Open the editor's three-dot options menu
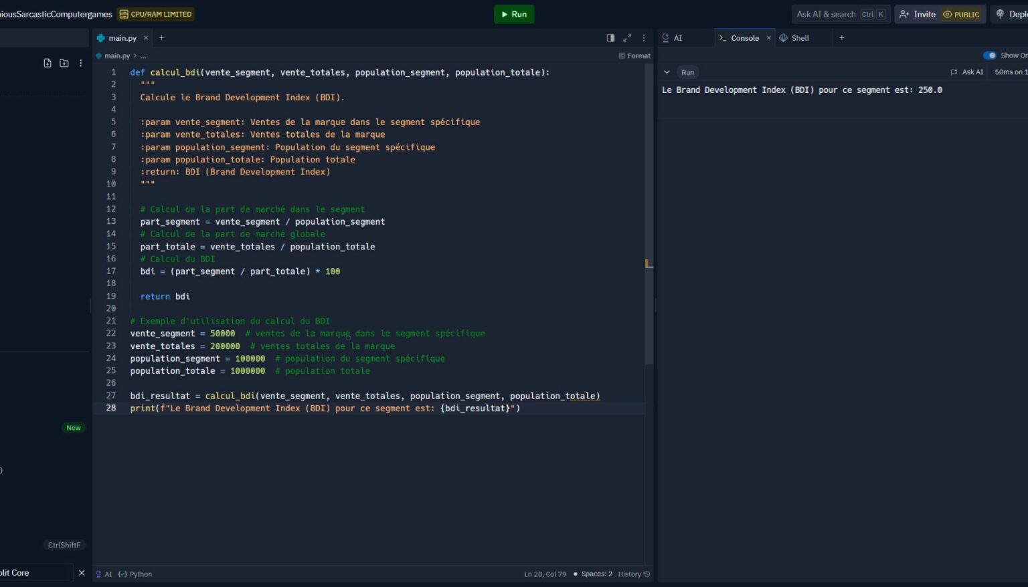The height and width of the screenshot is (587, 1028). [643, 38]
